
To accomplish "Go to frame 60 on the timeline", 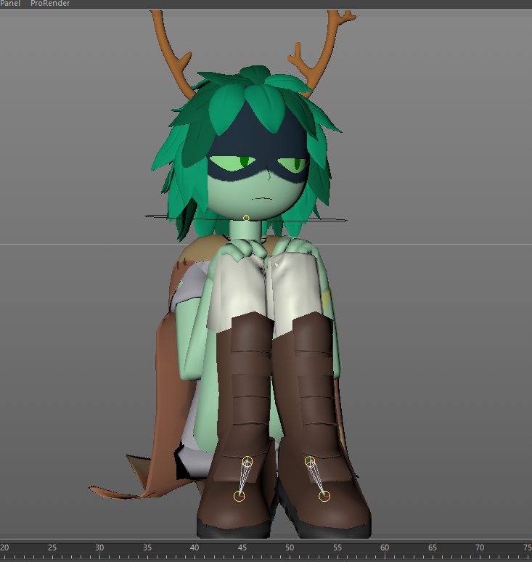I will click(385, 547).
